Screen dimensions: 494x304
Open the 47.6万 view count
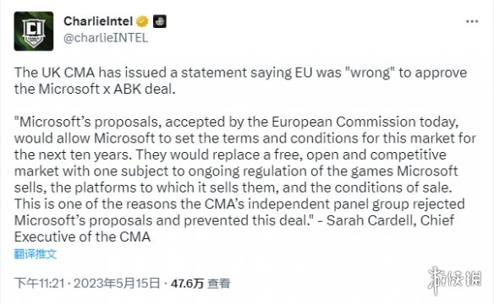(x=187, y=284)
